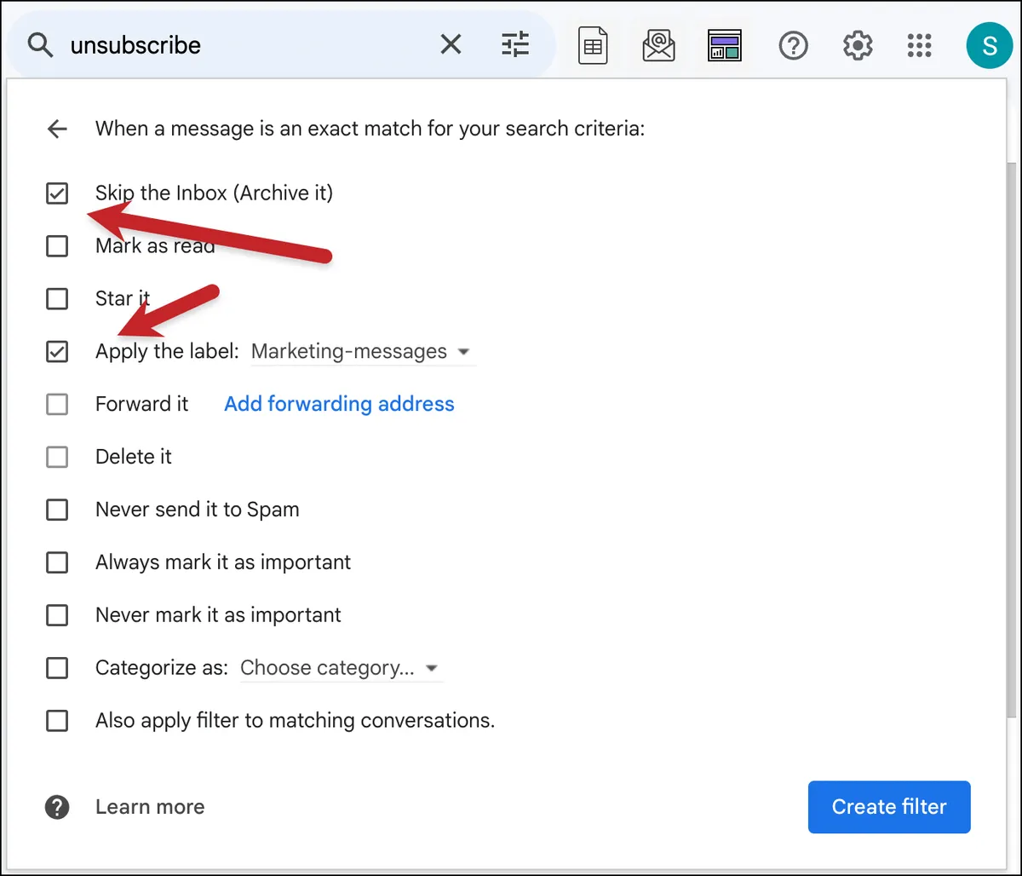
Task: Check the Forward it box
Action: [x=57, y=404]
